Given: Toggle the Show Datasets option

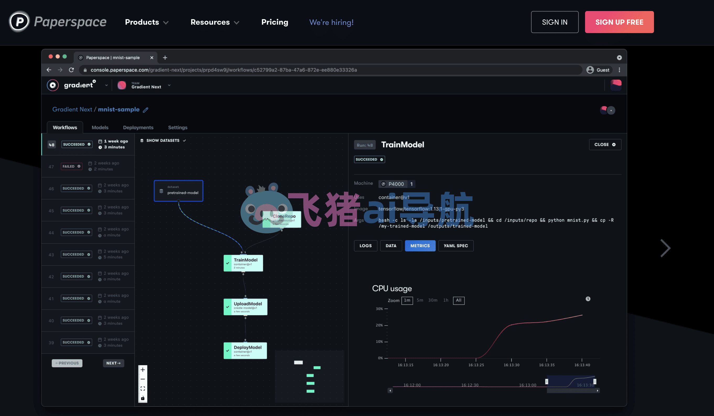Looking at the screenshot, I should click(163, 140).
